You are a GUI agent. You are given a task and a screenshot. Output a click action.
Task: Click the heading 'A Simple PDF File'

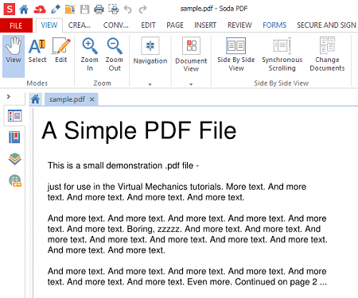(x=139, y=131)
